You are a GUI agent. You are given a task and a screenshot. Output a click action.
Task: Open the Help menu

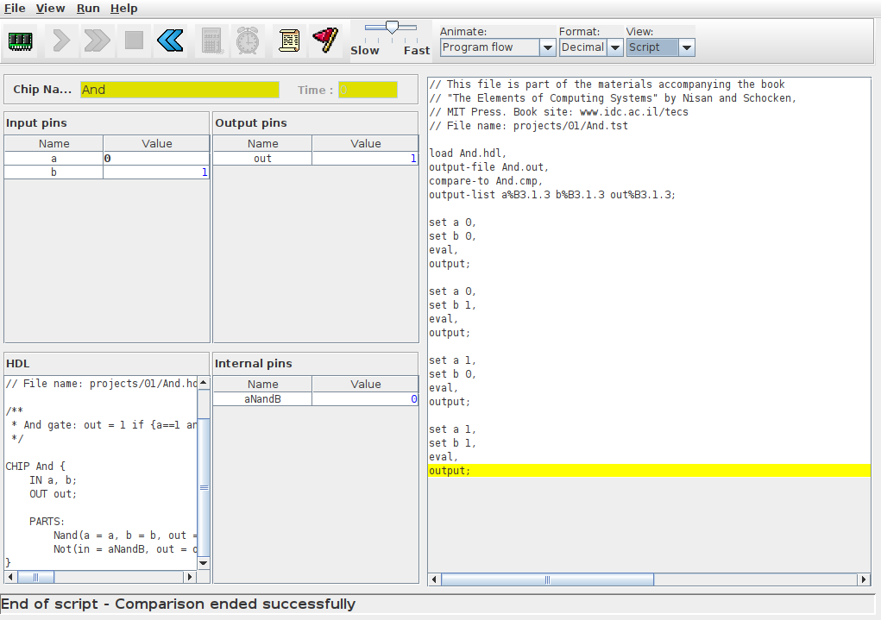[124, 8]
